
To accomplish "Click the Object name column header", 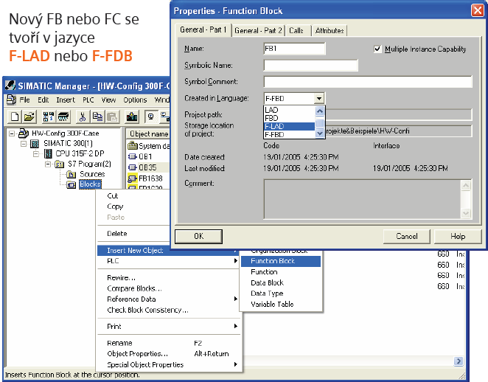I will pos(148,134).
